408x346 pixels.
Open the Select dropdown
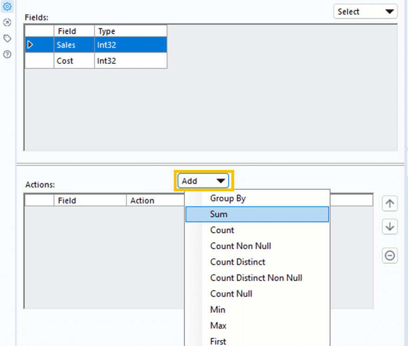(x=365, y=12)
